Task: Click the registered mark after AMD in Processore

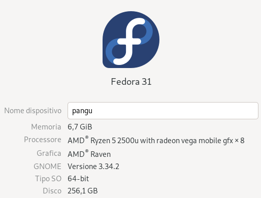Action: click(x=87, y=137)
